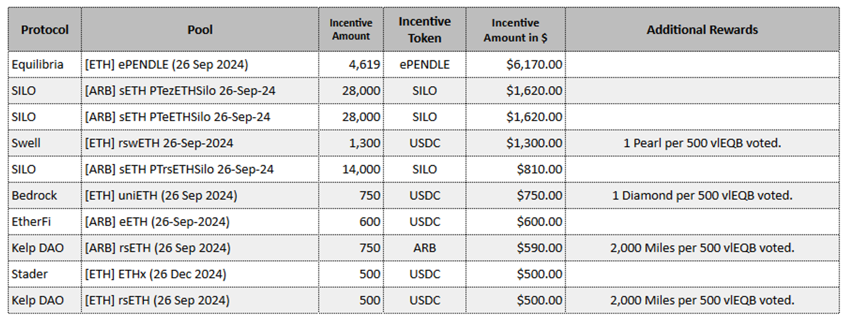The width and height of the screenshot is (847, 320).
Task: Click the Pool column header
Action: [200, 30]
